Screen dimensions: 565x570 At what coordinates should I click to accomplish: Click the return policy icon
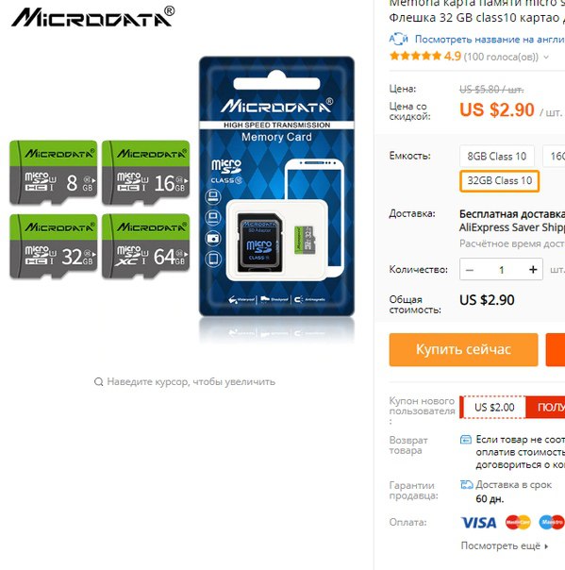pyautogui.click(x=466, y=440)
